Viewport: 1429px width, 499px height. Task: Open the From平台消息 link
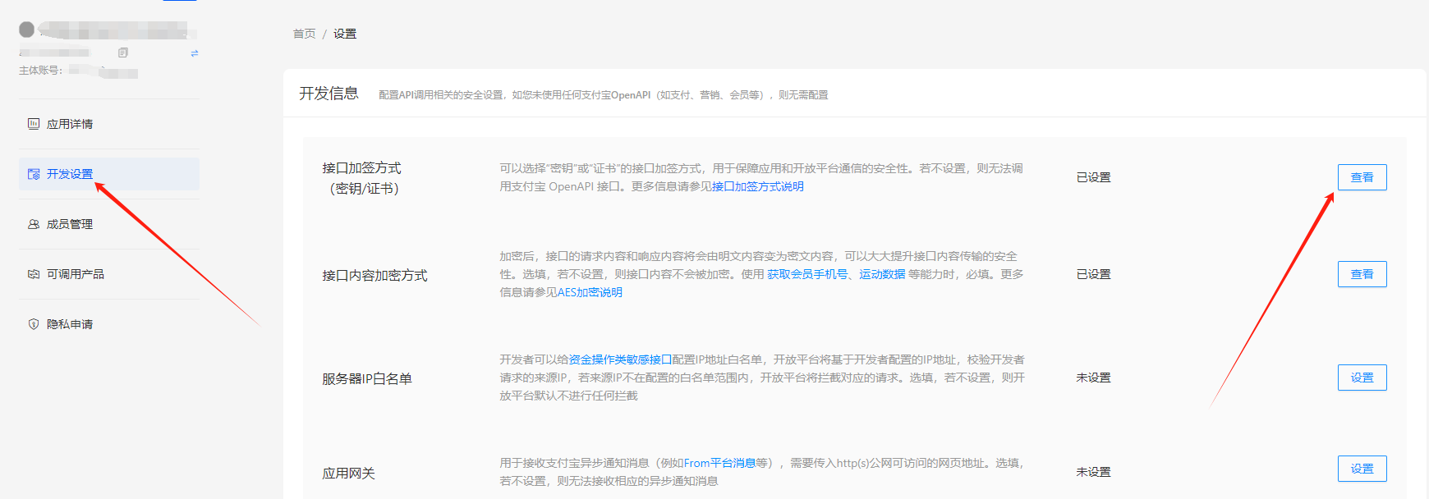coord(719,463)
